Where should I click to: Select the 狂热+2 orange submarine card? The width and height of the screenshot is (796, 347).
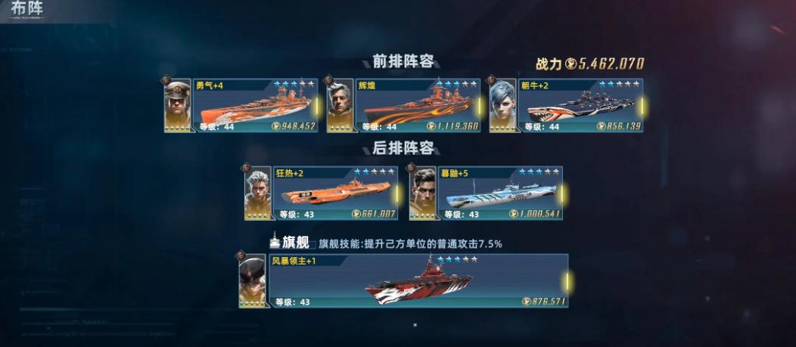pos(335,194)
